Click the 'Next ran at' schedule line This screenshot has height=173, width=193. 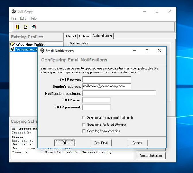pyautogui.click(x=22, y=144)
